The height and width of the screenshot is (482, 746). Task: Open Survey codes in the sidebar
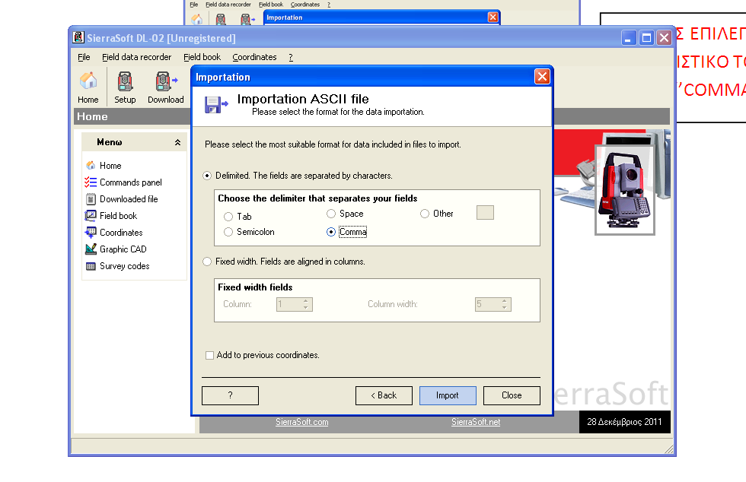pyautogui.click(x=125, y=266)
